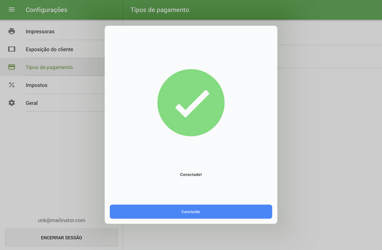Screen dimensions: 382x250
Task: Click the customer display screen icon
Action: point(12,49)
